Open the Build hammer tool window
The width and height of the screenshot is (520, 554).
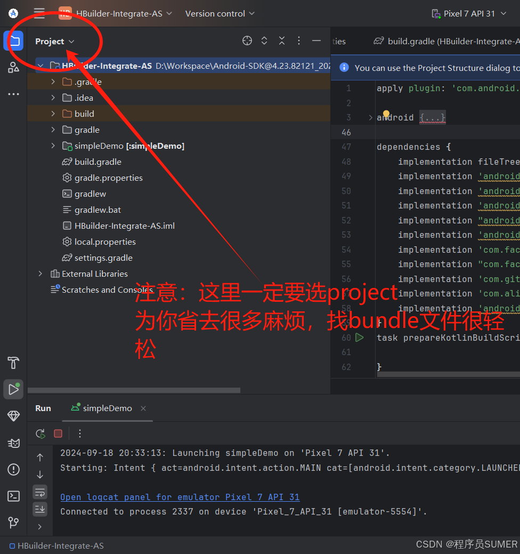(13, 363)
